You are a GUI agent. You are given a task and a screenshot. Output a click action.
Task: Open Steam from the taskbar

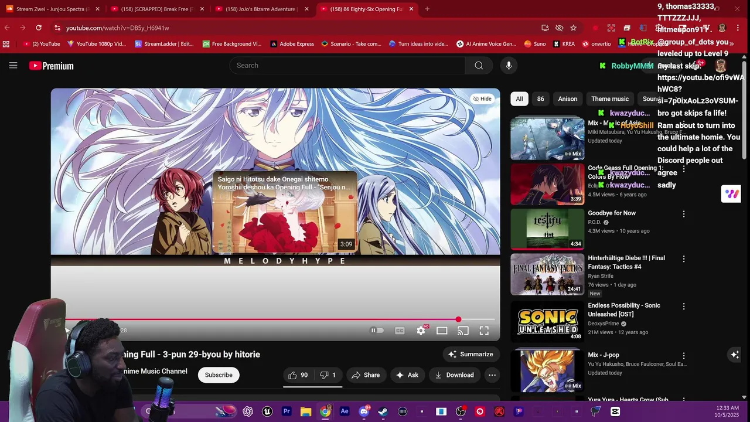(383, 411)
